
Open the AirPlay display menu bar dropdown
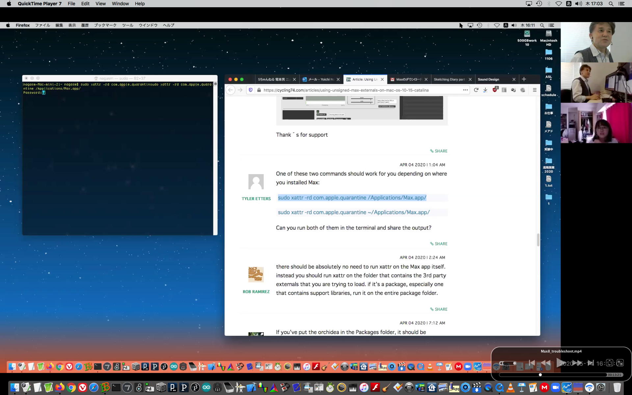point(529,4)
